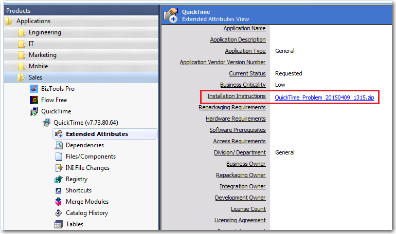Click the Merge Modules icon
Screen dimensions: 396x234
[59, 202]
